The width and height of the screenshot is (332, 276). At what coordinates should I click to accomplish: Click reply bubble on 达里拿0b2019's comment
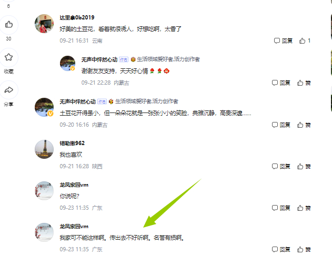coord(283,40)
